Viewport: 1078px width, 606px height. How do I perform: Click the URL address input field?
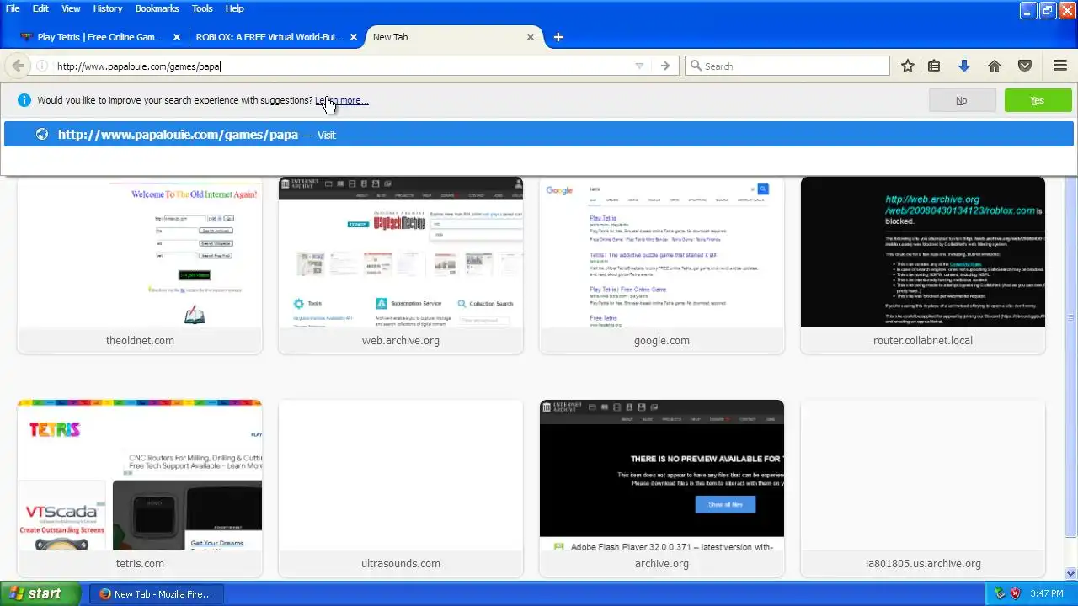pos(341,66)
